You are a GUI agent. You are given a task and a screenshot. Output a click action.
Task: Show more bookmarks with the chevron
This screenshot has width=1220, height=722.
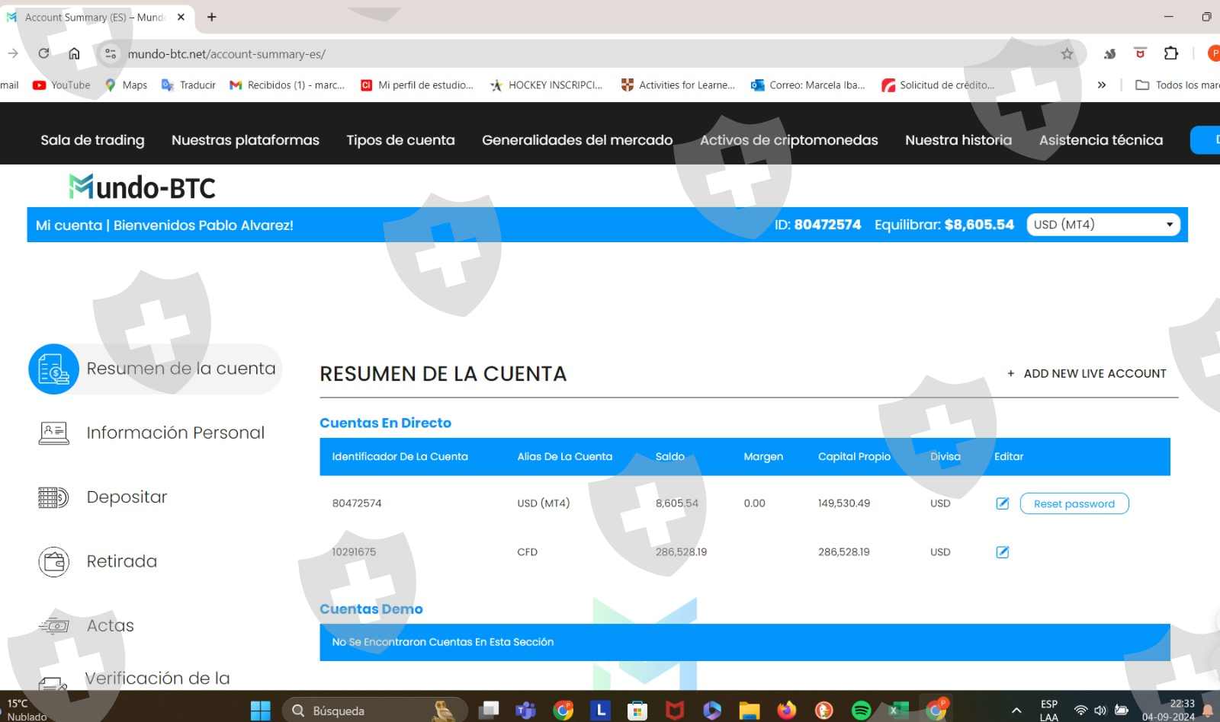point(1101,85)
